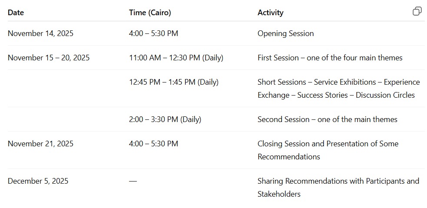
Task: Select the 12:45 PM – 1:45 PM time
Action: [x=174, y=82]
